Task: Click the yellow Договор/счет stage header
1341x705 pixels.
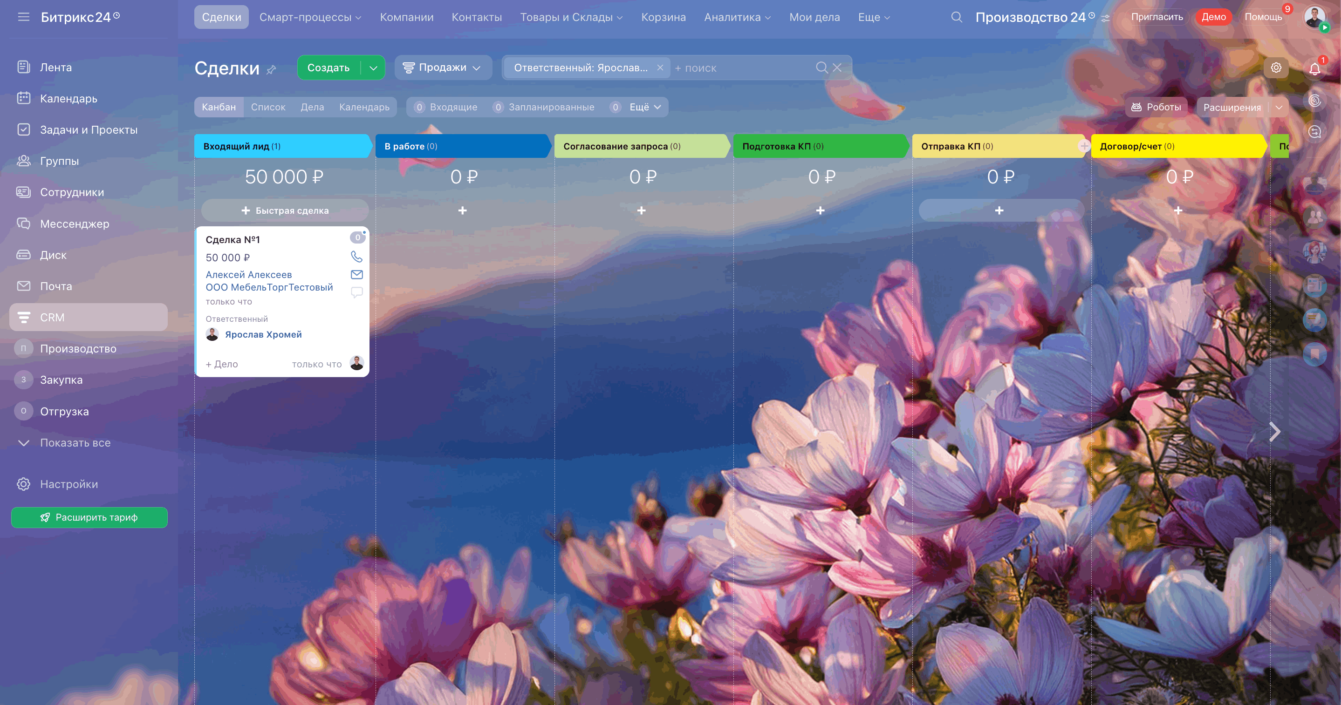Action: coord(1177,146)
